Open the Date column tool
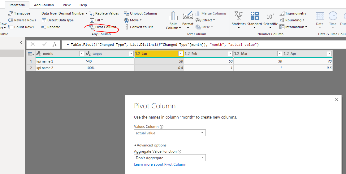The width and height of the screenshot is (346, 174). click(x=319, y=20)
